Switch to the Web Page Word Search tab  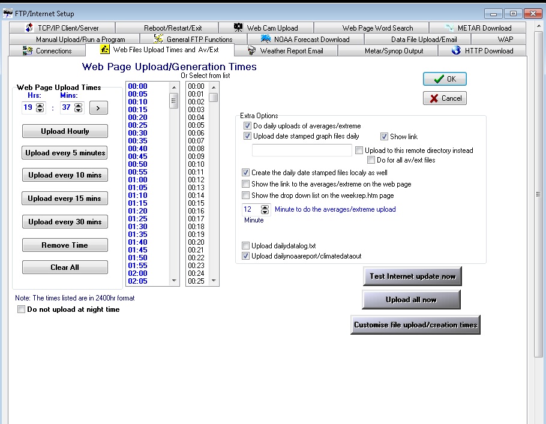pyautogui.click(x=377, y=28)
